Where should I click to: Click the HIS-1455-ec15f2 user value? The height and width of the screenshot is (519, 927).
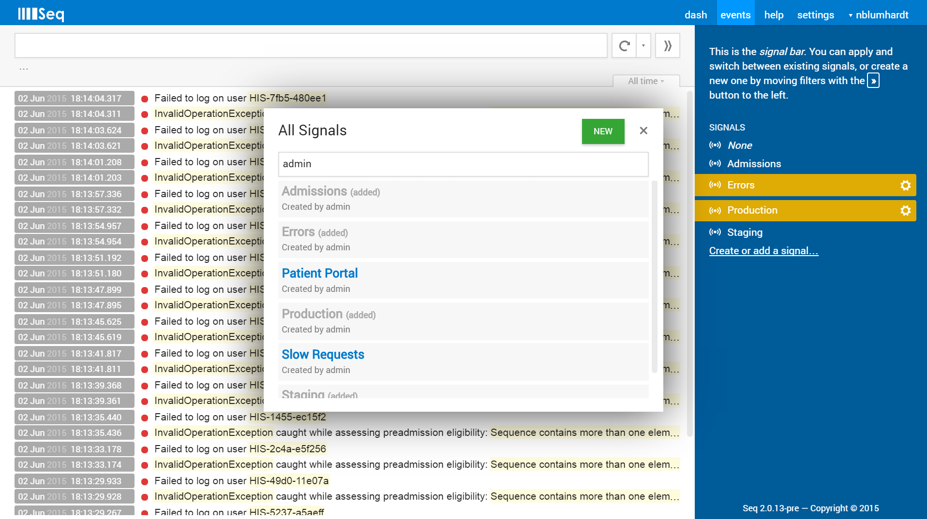287,417
